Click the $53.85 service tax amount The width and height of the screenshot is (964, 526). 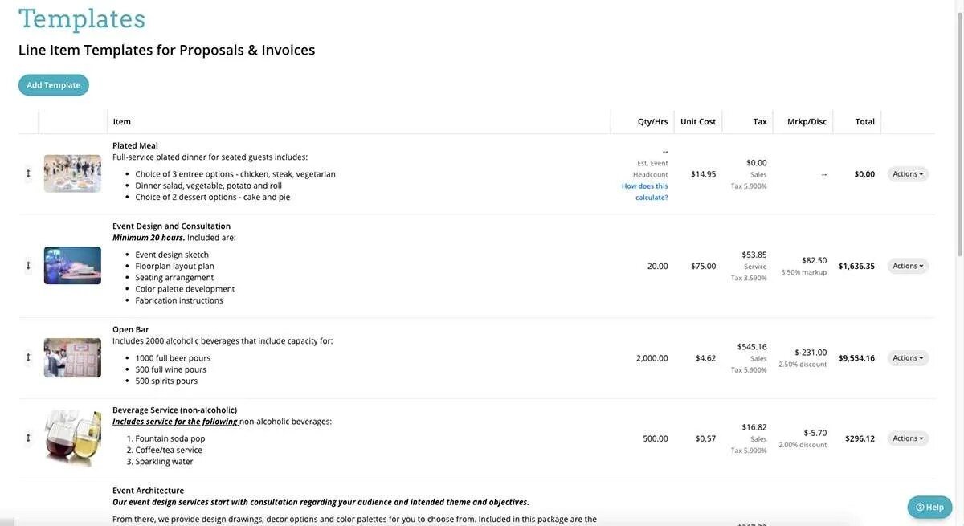[x=754, y=255]
